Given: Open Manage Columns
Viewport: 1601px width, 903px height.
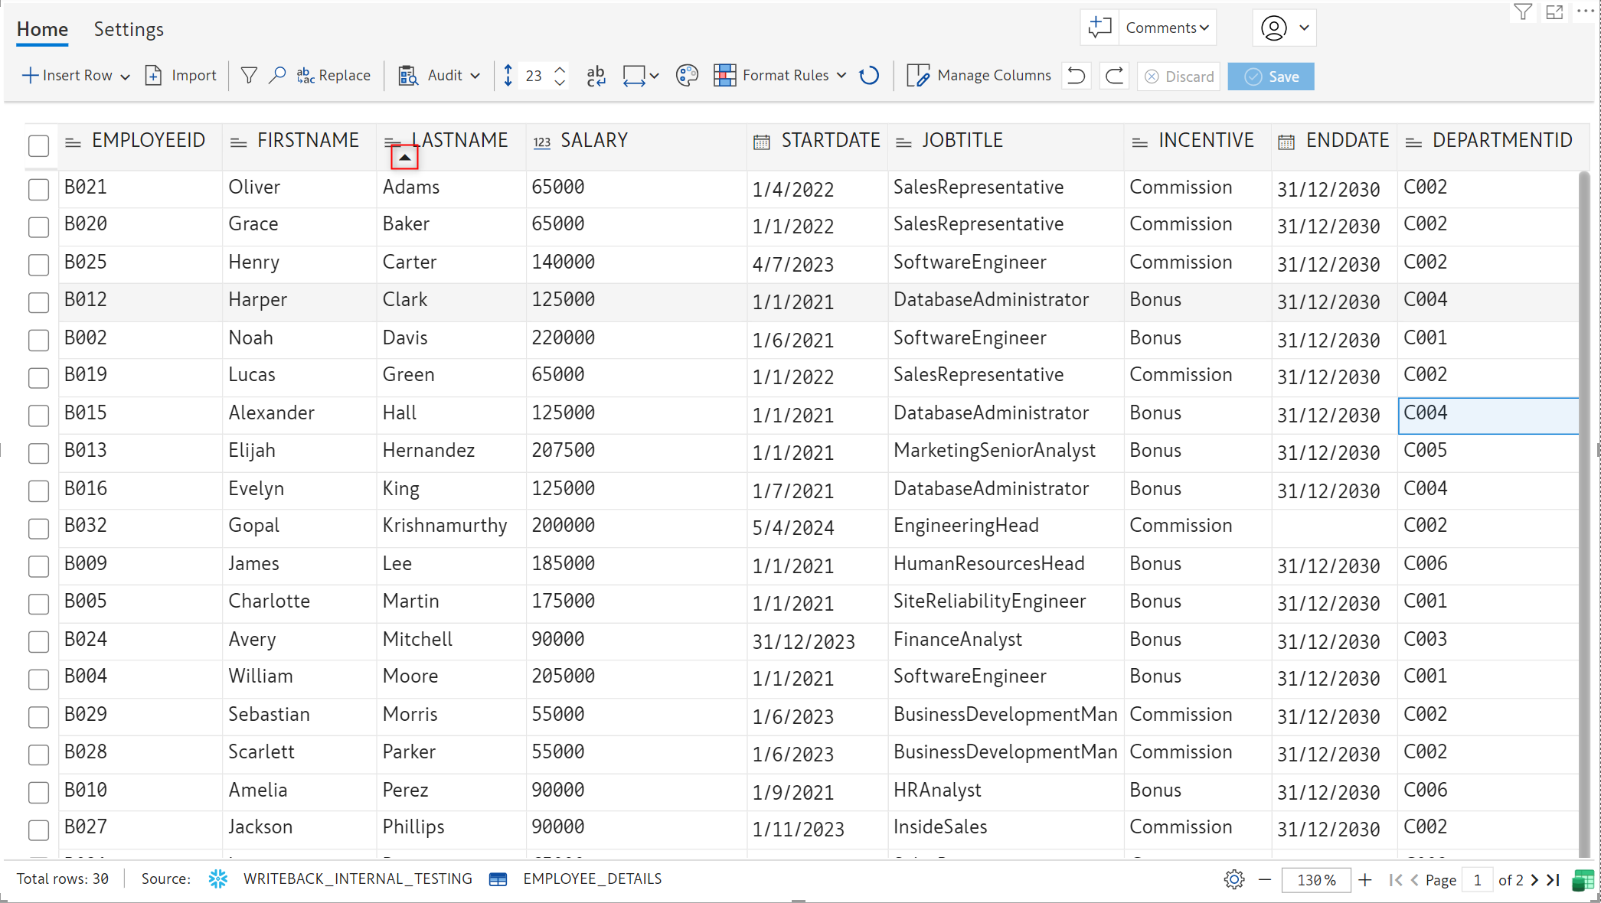Looking at the screenshot, I should pyautogui.click(x=979, y=76).
